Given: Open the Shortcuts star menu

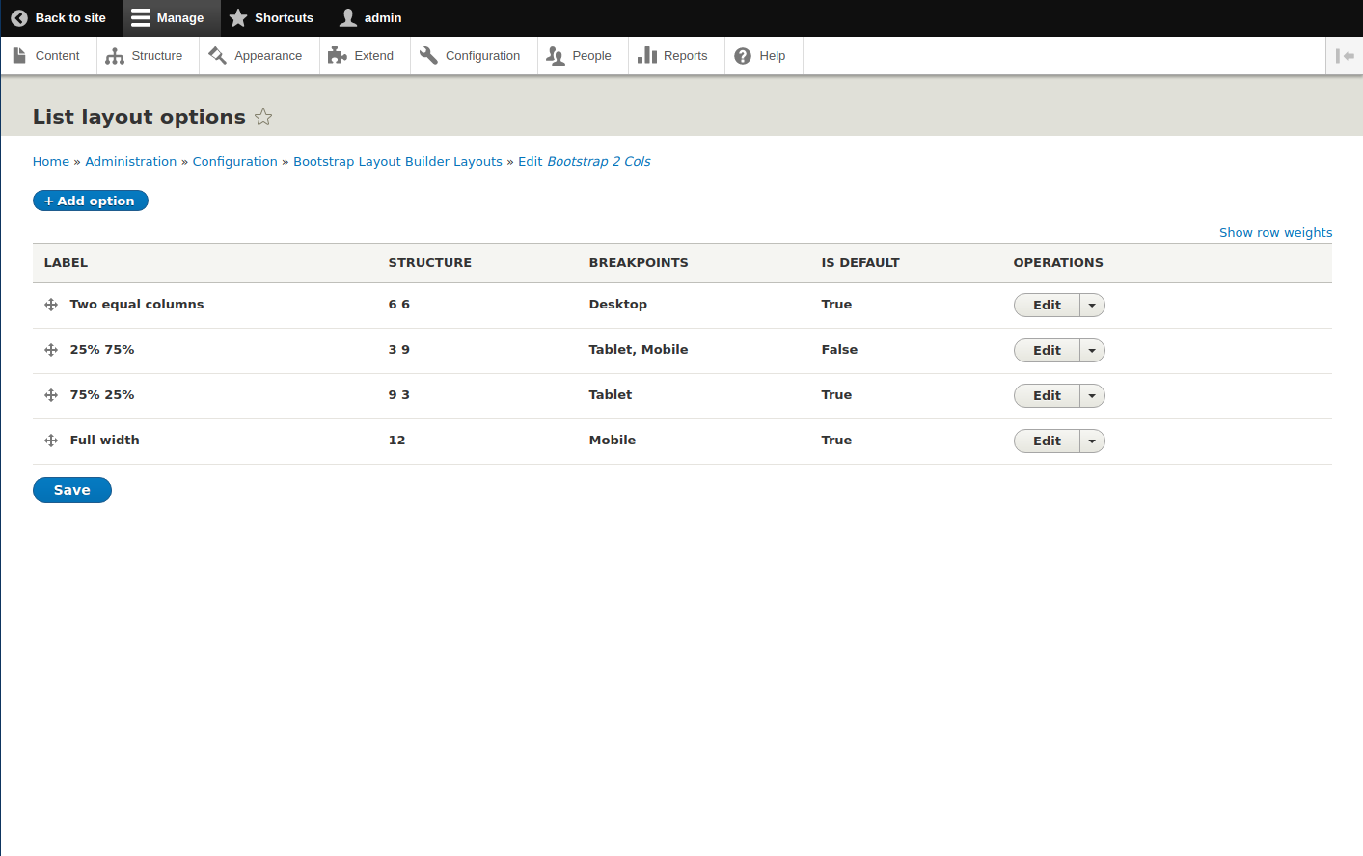Looking at the screenshot, I should coord(271,17).
